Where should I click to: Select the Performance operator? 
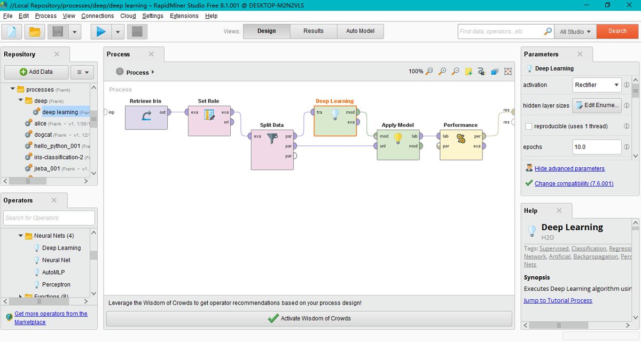pyautogui.click(x=461, y=144)
